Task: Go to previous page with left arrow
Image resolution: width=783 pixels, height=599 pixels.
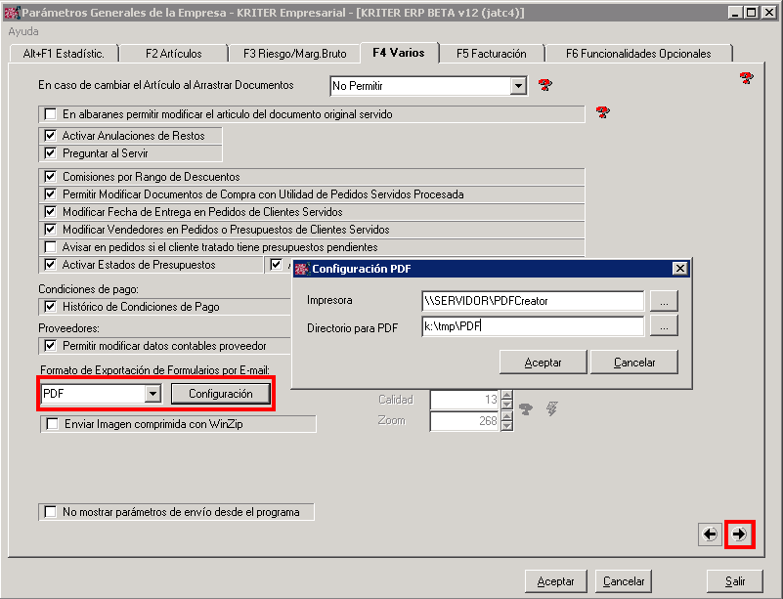Action: pyautogui.click(x=710, y=535)
